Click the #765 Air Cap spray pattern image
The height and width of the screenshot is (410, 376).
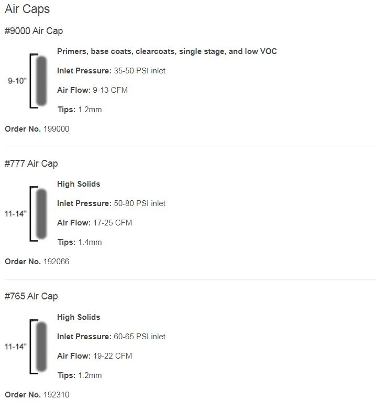(39, 347)
